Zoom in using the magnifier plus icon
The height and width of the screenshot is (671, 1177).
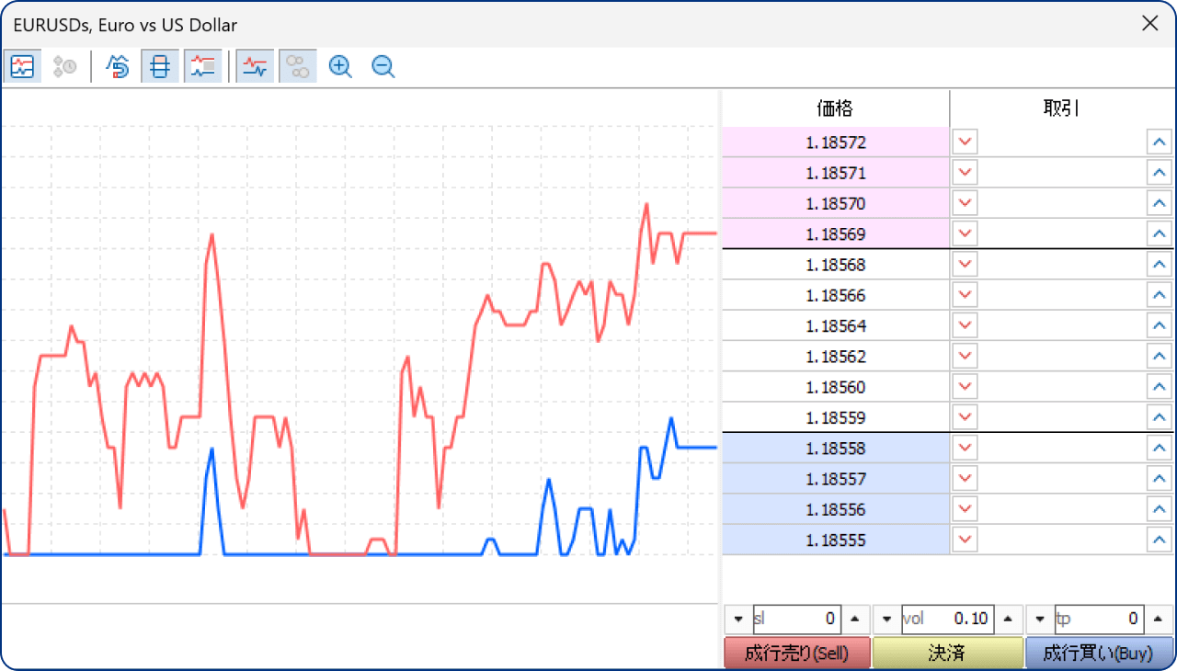340,66
